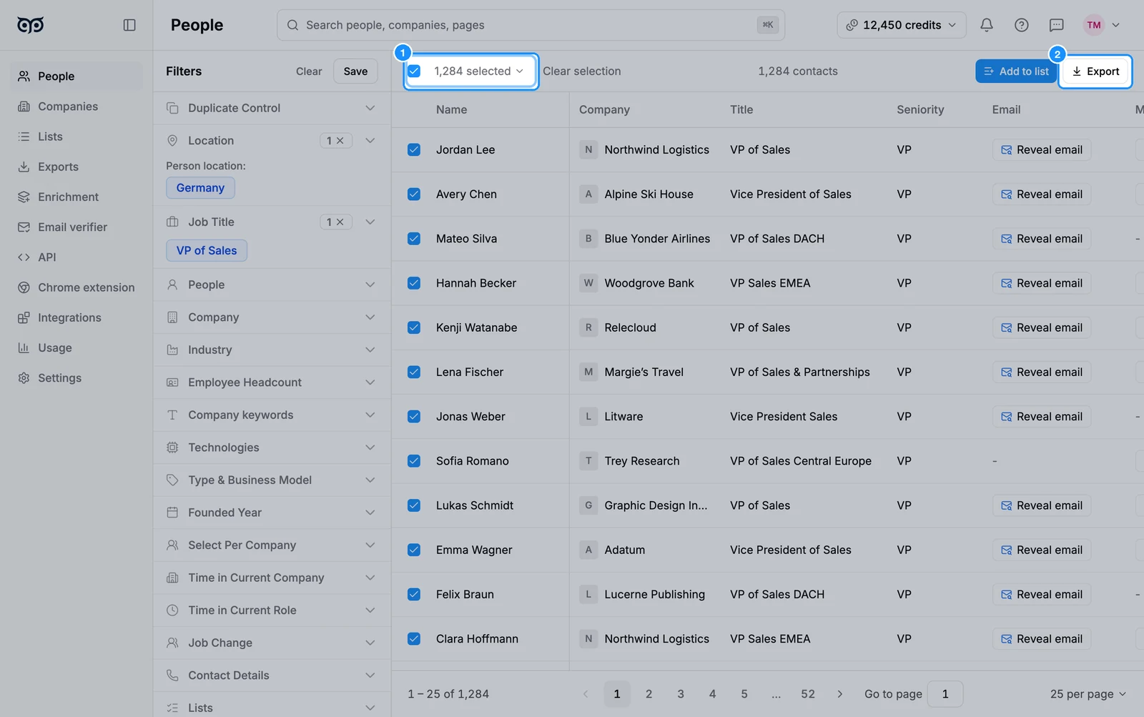Click Northwind Logistics icon in Jordan Lee row
This screenshot has width=1144, height=717.
[588, 149]
